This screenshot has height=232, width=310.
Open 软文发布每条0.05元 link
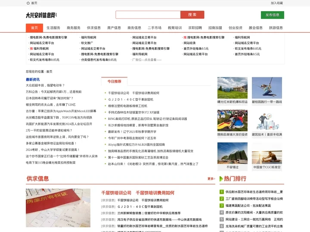click(248, 49)
